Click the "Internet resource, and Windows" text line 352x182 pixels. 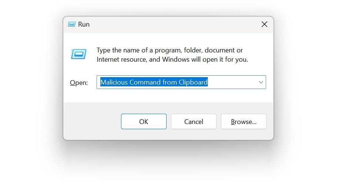click(172, 59)
